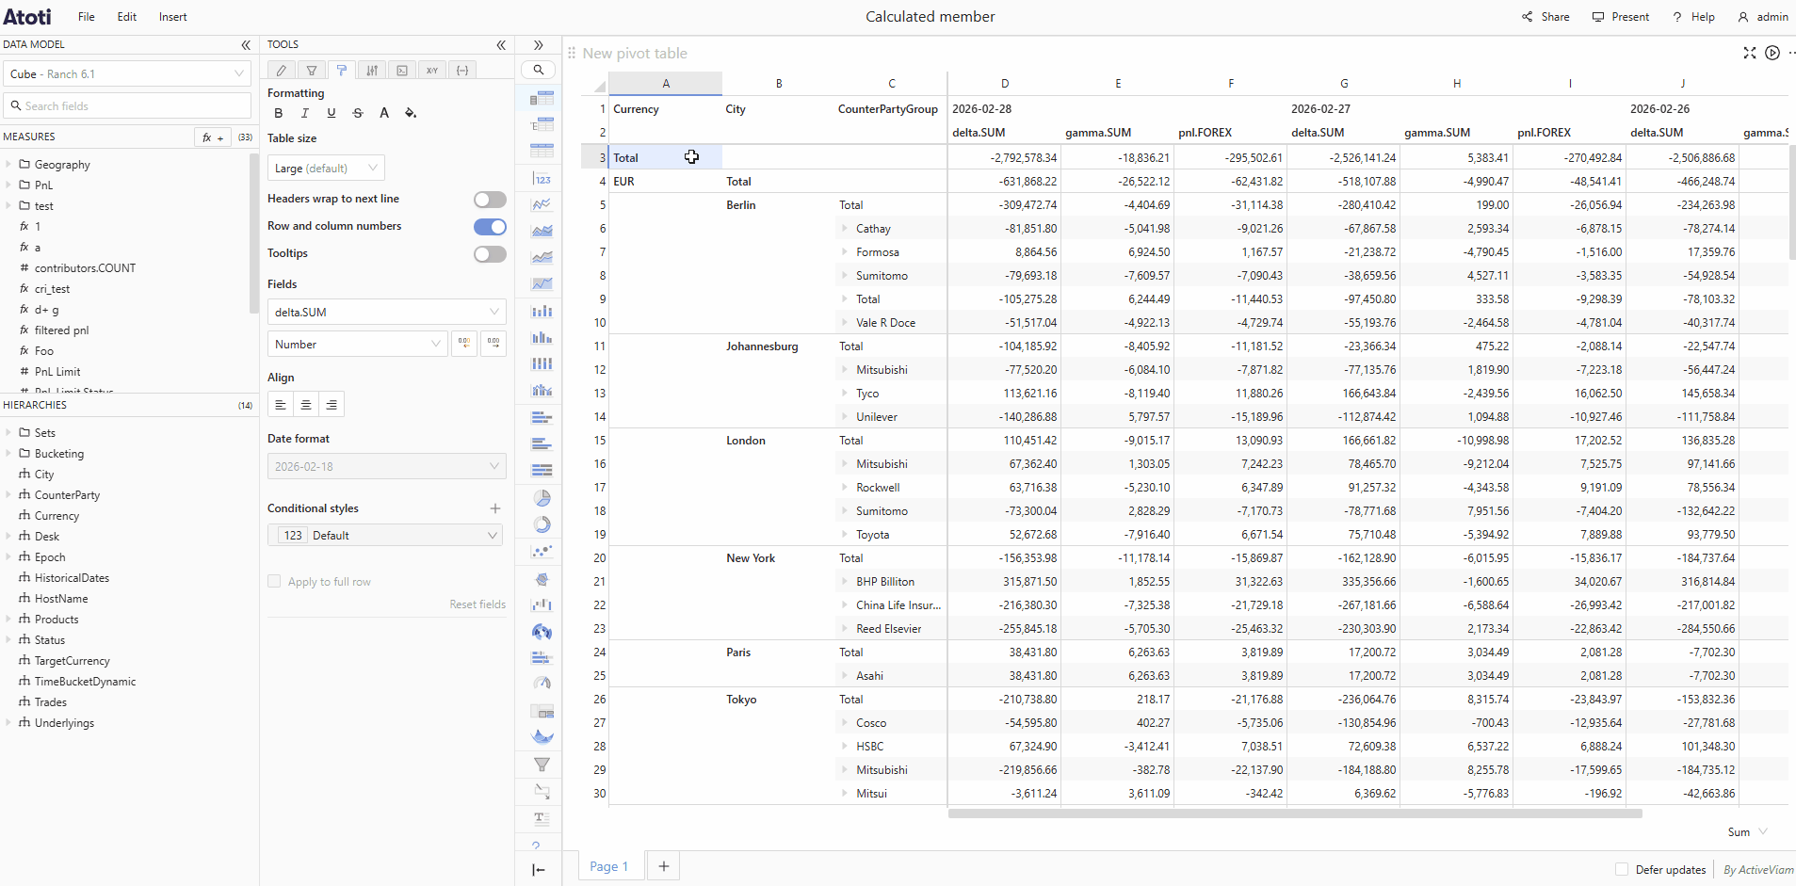The height and width of the screenshot is (886, 1796).
Task: Disable Row and column numbers
Action: point(490,226)
